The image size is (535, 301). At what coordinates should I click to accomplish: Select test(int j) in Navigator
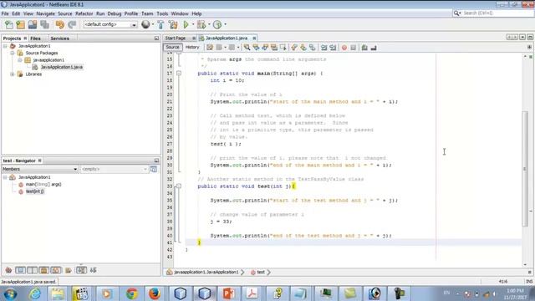tap(35, 191)
